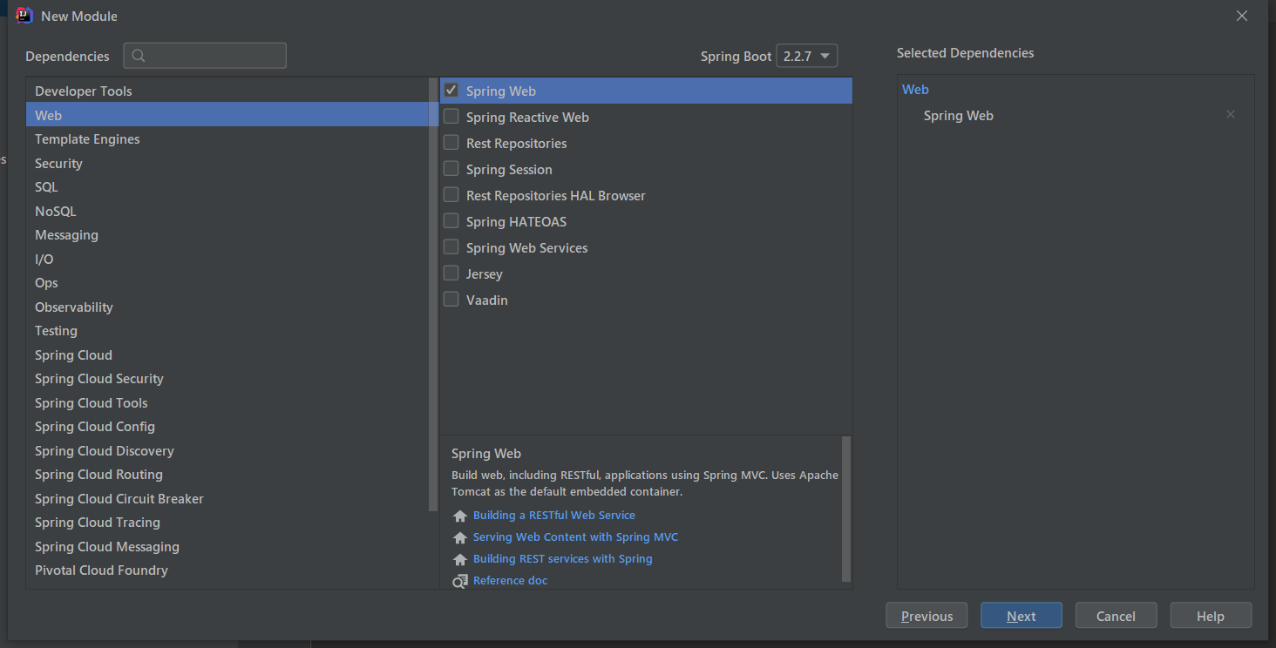Check the Rest Repositories box
Screen dimensions: 1276x648
(x=451, y=143)
